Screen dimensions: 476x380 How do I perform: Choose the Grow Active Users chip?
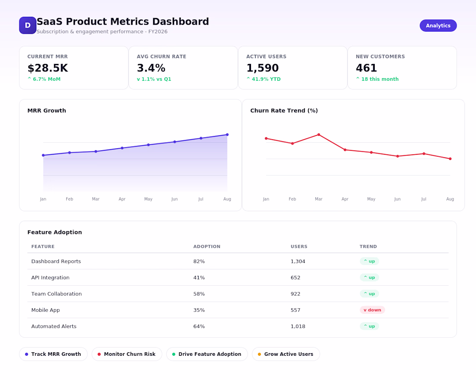point(286,354)
